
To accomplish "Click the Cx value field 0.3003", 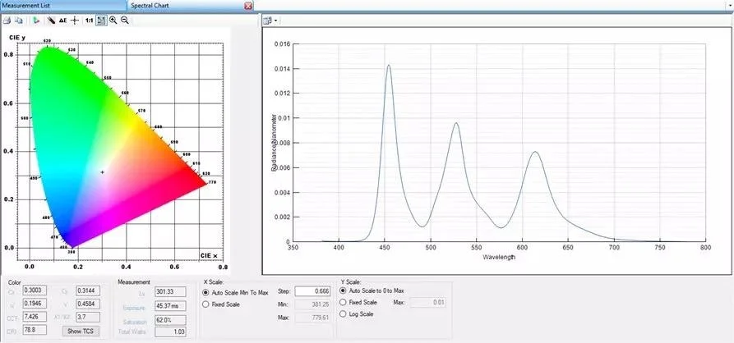I will pyautogui.click(x=35, y=290).
